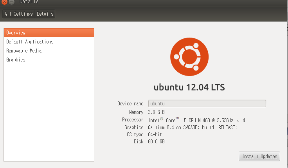Open Removable Media section

tap(49, 51)
